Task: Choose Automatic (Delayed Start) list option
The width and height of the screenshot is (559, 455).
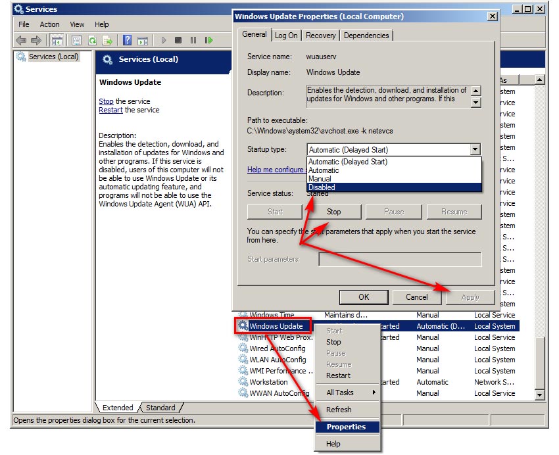Action: tap(394, 162)
